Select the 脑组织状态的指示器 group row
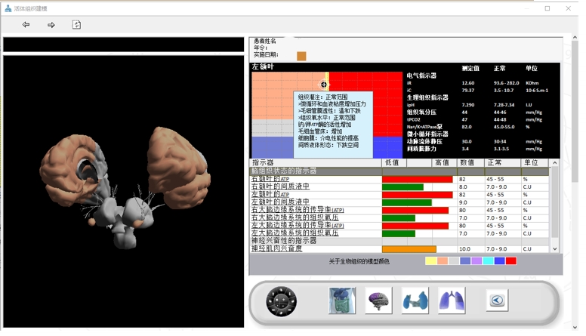586x336 pixels. click(x=399, y=171)
